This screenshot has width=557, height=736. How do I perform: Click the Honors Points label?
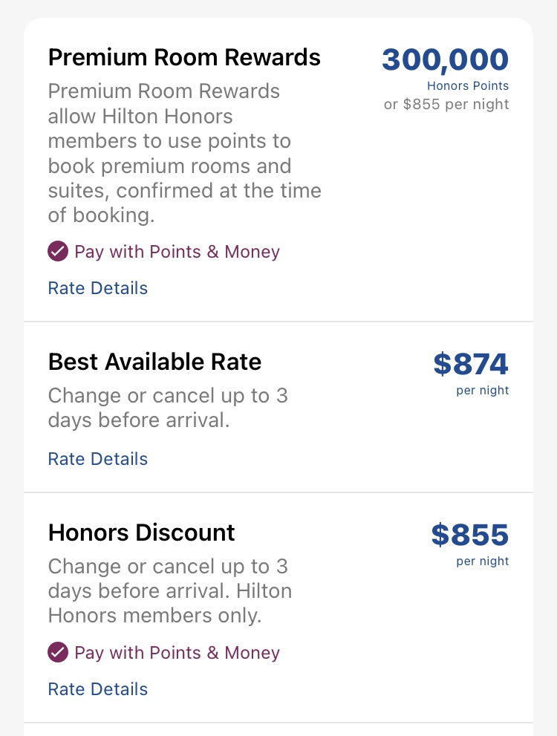tap(468, 86)
